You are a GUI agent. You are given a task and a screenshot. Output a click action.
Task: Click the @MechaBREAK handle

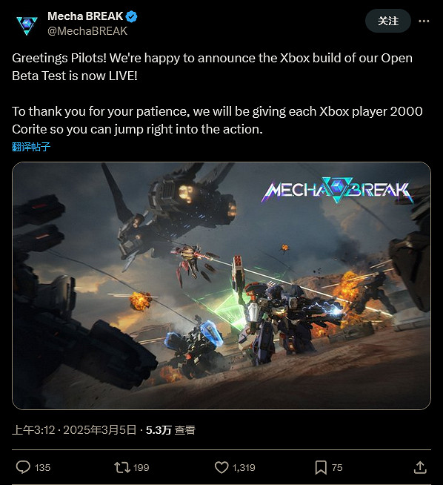pyautogui.click(x=87, y=31)
